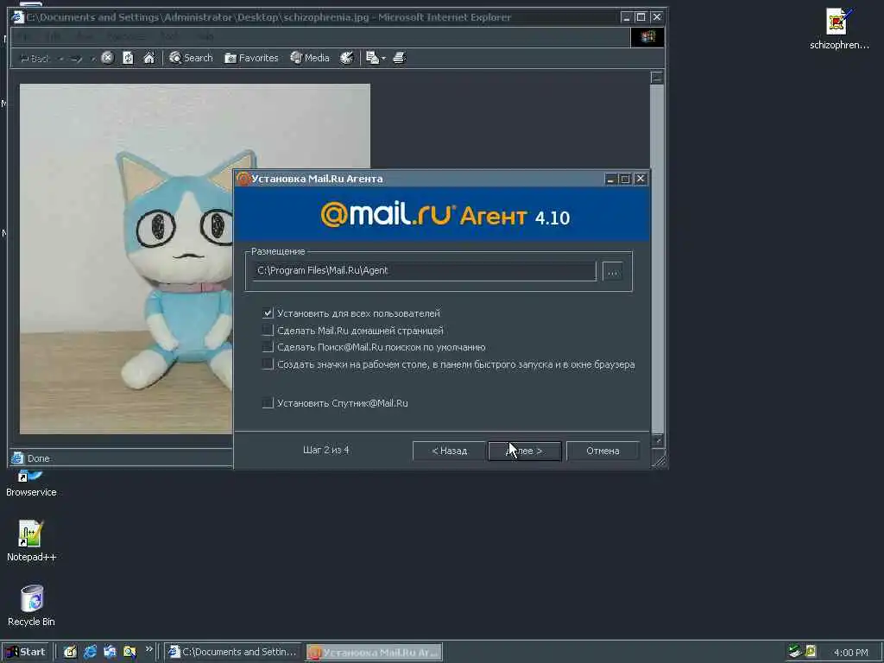Expand the quick launch overflow chevron
Viewport: 884px width, 663px height.
[148, 649]
